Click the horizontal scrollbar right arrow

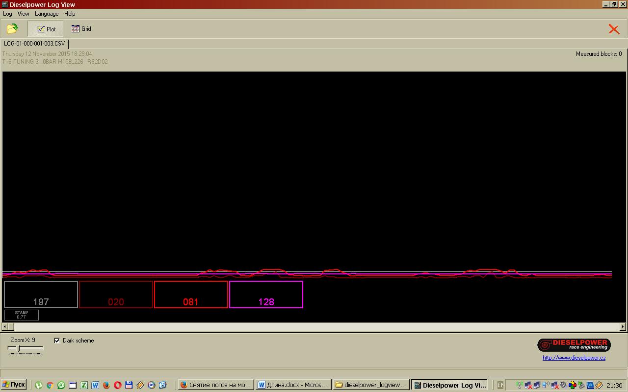[623, 326]
